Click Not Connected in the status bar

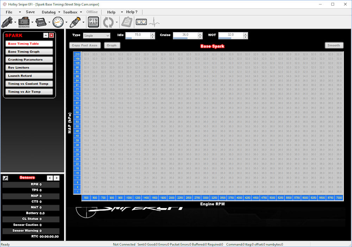coord(124,245)
